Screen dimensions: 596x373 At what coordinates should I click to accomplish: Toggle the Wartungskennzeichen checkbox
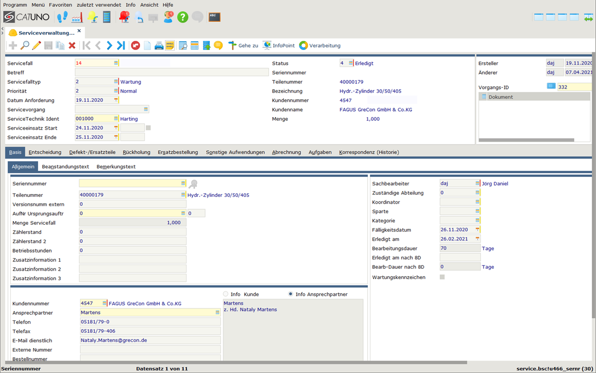tap(442, 277)
